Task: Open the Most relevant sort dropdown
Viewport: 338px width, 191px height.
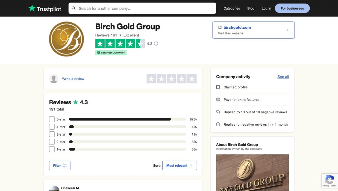Action: [x=180, y=166]
